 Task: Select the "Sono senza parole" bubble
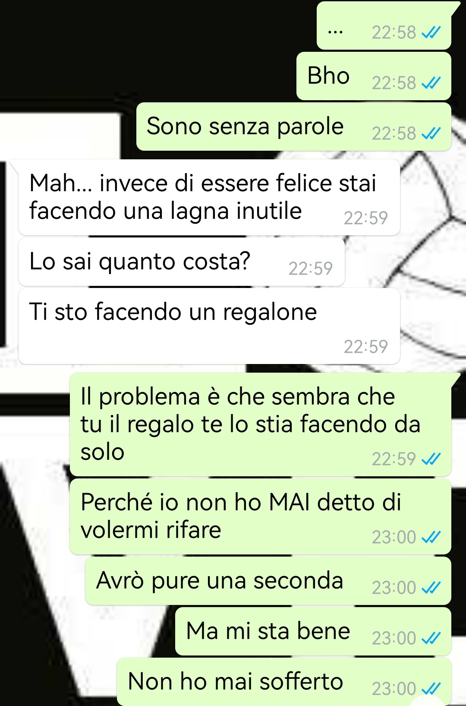pyautogui.click(x=294, y=127)
